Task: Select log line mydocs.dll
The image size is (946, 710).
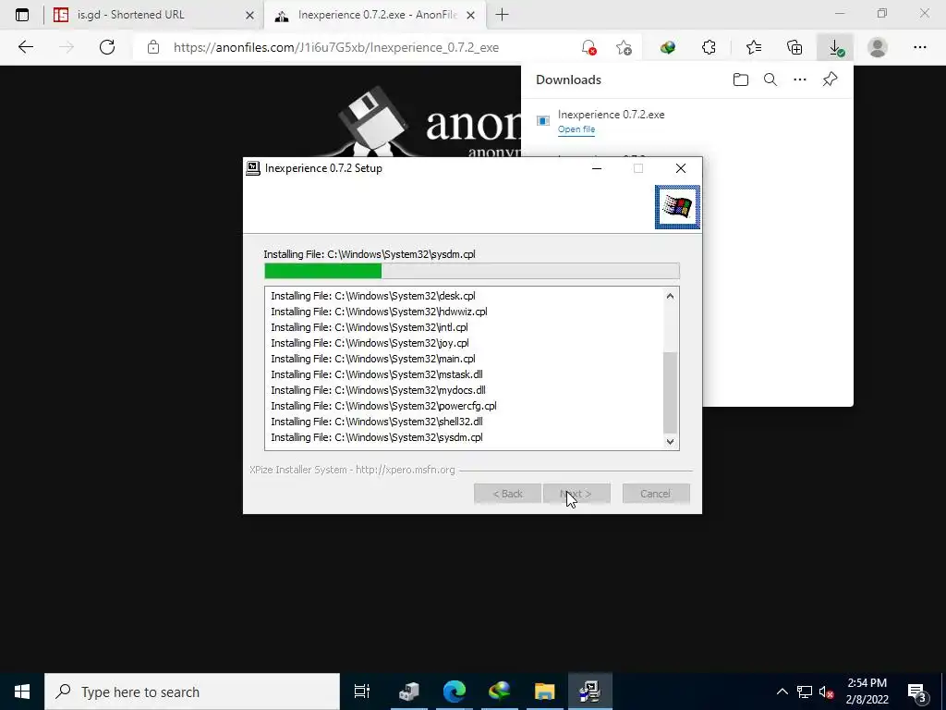Action: click(x=378, y=390)
